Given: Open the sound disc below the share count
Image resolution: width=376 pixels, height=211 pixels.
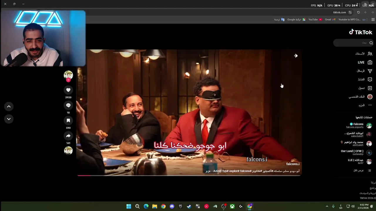Looking at the screenshot, I should pyautogui.click(x=68, y=150).
